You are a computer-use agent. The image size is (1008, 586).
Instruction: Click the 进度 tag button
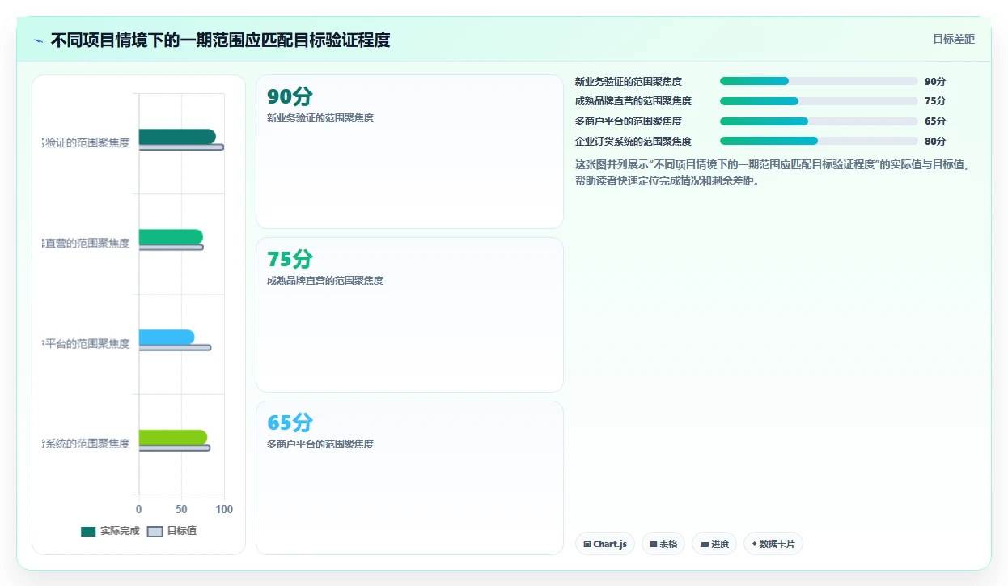[714, 544]
